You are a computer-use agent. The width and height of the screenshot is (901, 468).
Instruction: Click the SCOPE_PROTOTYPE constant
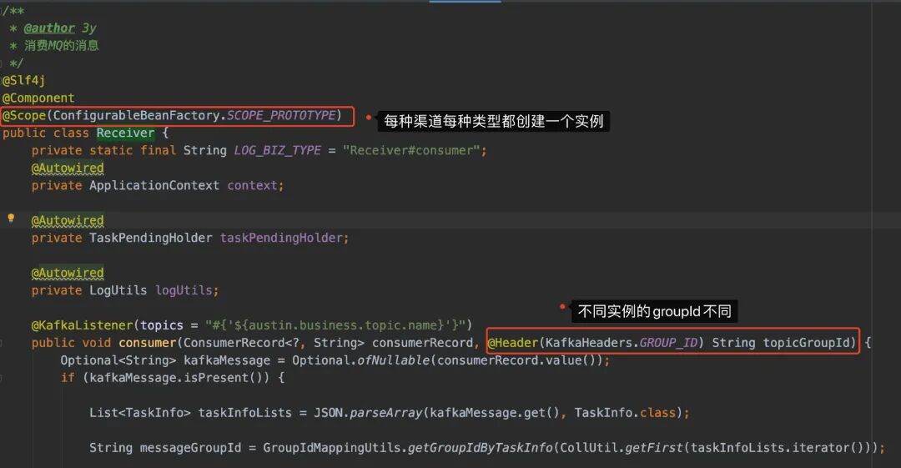coord(281,116)
